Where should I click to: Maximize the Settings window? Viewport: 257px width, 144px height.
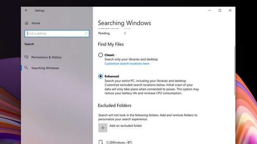coord(220,10)
